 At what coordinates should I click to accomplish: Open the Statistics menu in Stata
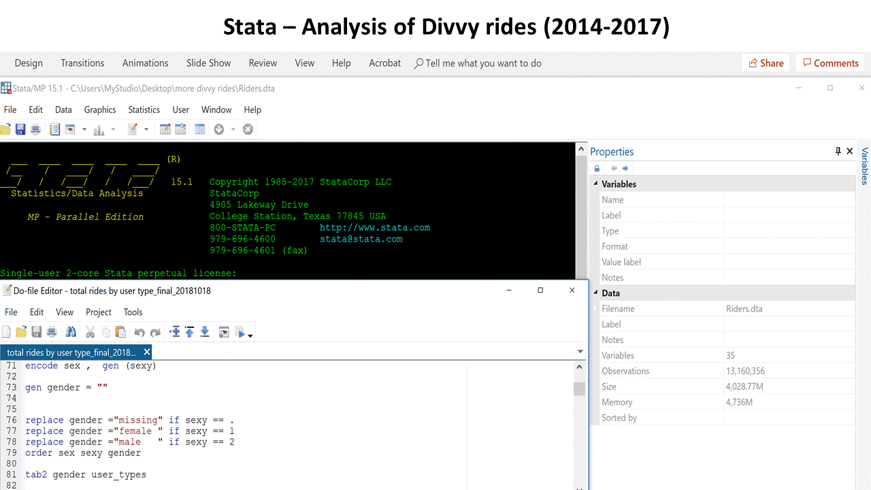pos(144,110)
